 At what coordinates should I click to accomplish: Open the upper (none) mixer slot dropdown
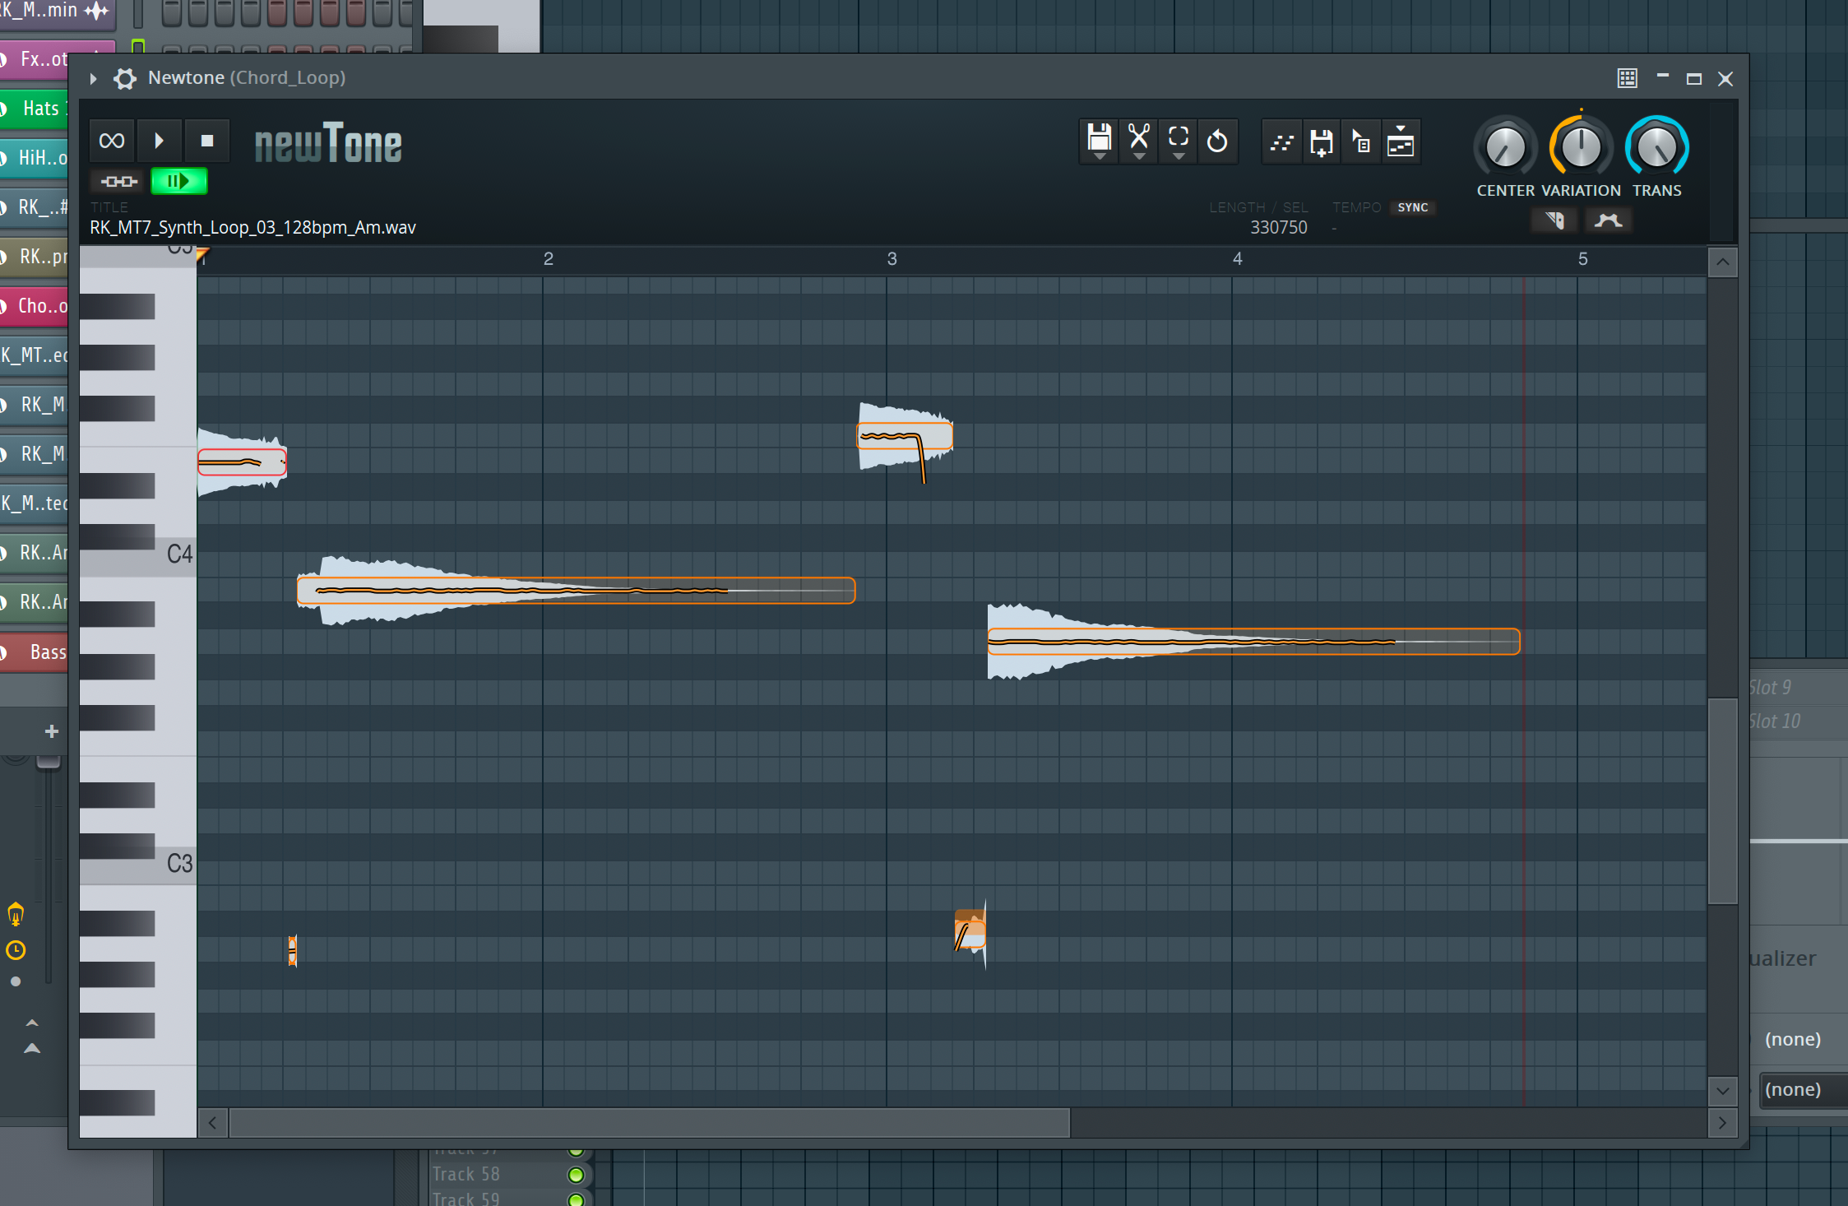pos(1799,1040)
